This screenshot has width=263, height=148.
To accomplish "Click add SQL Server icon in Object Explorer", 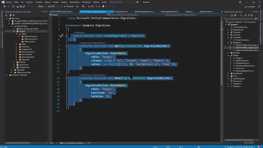I will 10,15.
